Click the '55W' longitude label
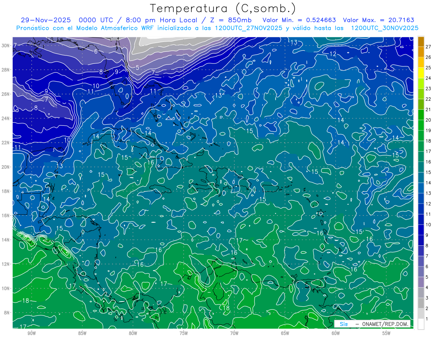Screen dimensions: 438x338 (x=387, y=333)
